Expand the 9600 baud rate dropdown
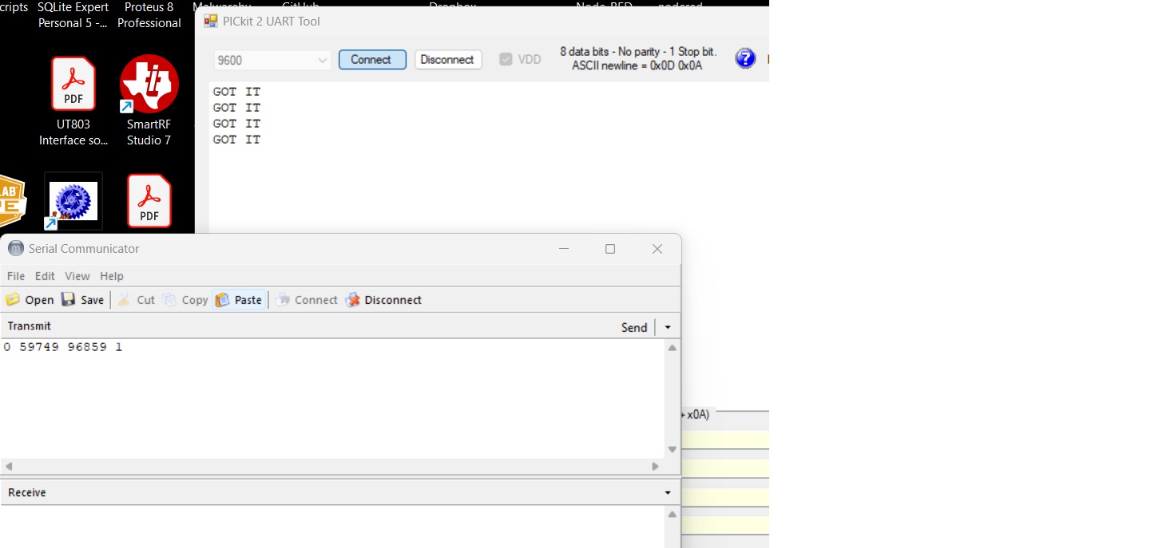This screenshot has height=548, width=1151. click(323, 60)
